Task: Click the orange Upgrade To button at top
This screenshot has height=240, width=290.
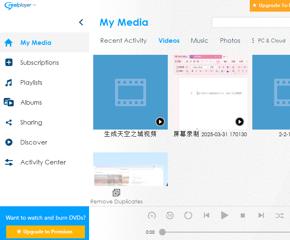Action: pos(270,6)
